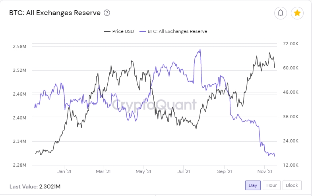Click the purple reserve peak near August
This screenshot has width=312, height=196.
200,50
